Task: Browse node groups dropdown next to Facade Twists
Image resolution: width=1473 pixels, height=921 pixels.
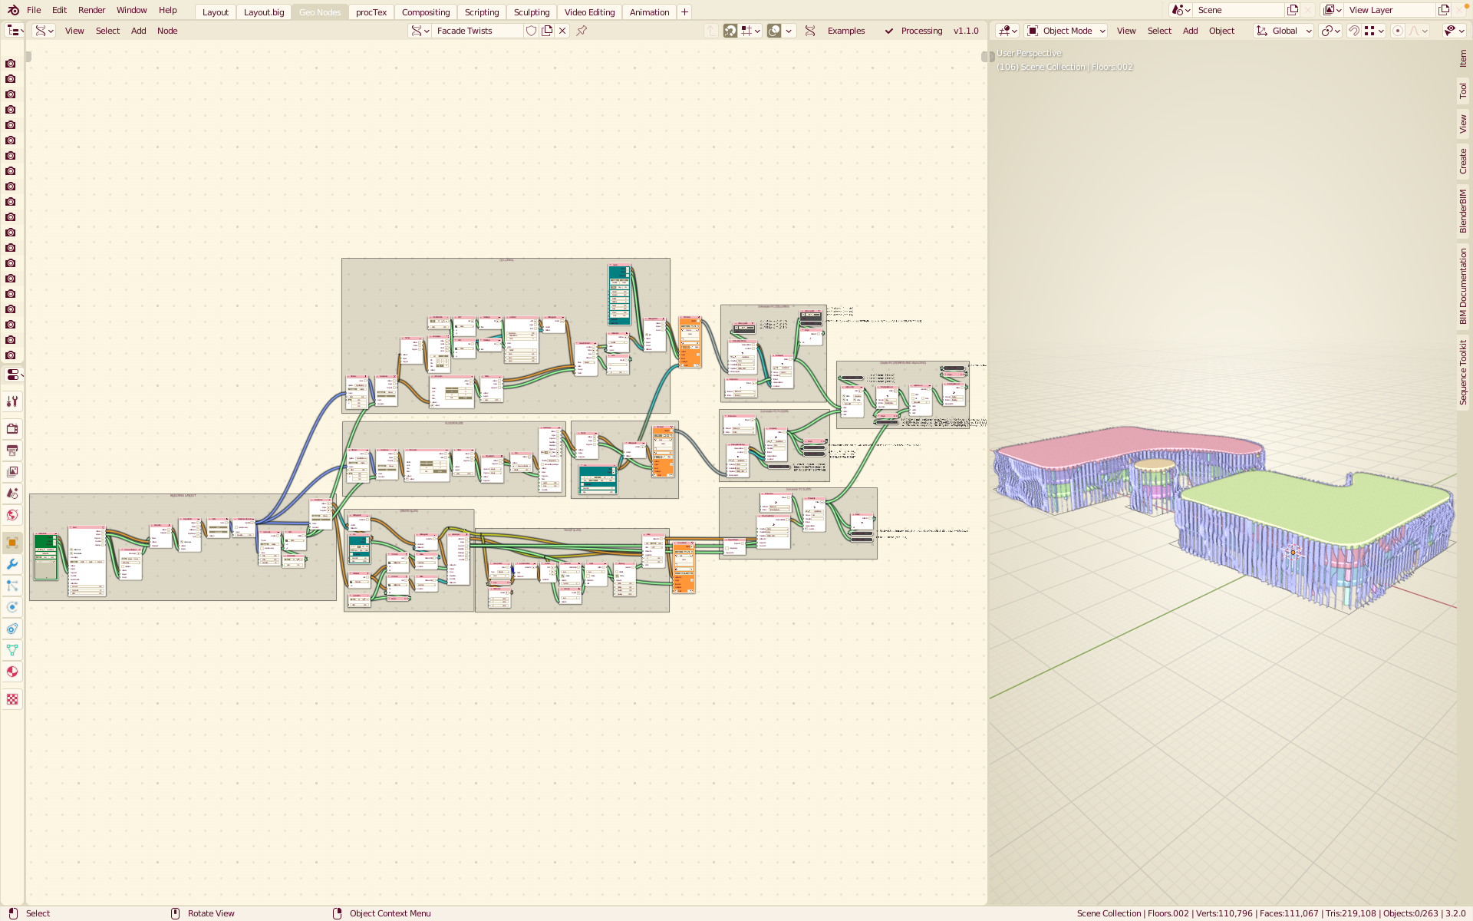Action: tap(420, 31)
